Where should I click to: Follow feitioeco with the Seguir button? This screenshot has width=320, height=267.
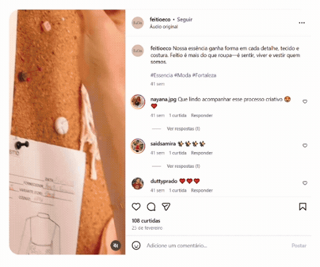point(185,19)
